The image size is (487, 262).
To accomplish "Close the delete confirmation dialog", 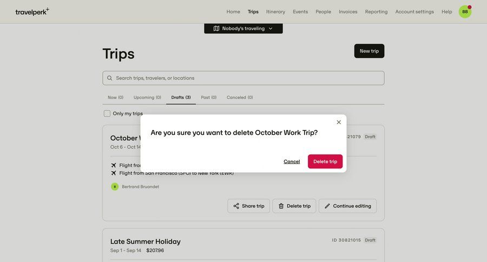I will click(339, 122).
